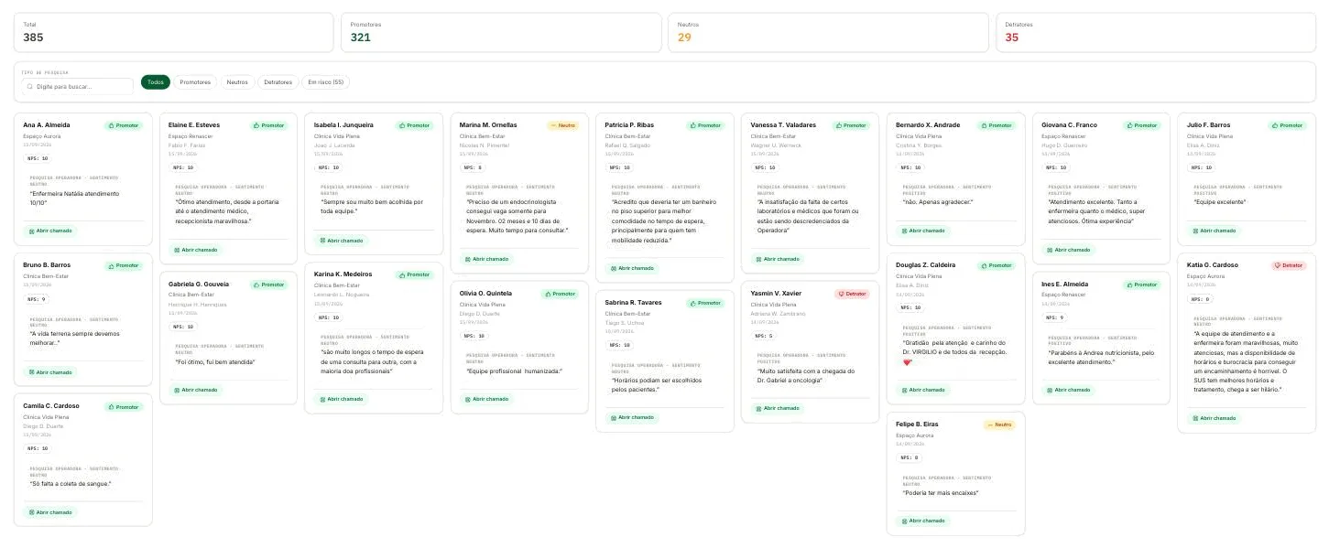Click thumbs-up icon on Elaine E. Esteves' badge

click(x=257, y=125)
